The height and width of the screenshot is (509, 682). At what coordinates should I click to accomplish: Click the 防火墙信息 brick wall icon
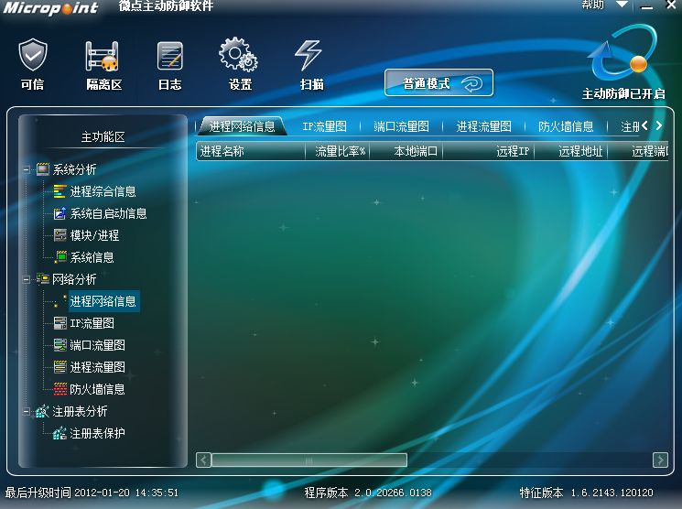[60, 389]
